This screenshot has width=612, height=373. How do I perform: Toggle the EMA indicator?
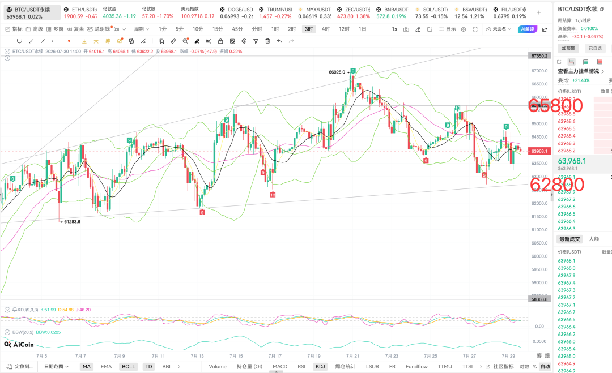pos(106,366)
